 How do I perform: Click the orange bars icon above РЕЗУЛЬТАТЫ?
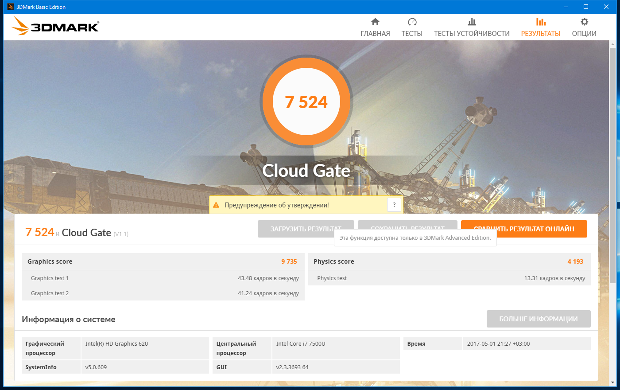click(x=541, y=22)
